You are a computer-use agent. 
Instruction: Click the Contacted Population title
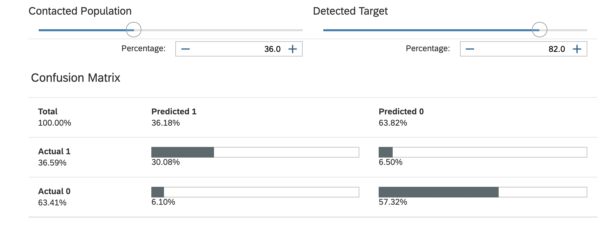pyautogui.click(x=80, y=11)
